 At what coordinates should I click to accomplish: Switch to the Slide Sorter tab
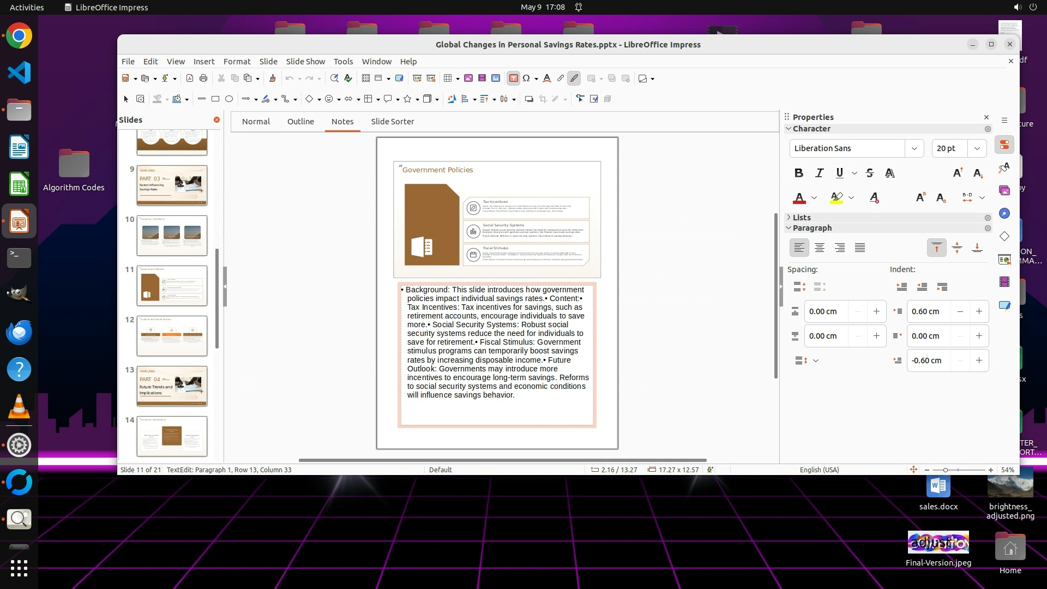pyautogui.click(x=392, y=122)
